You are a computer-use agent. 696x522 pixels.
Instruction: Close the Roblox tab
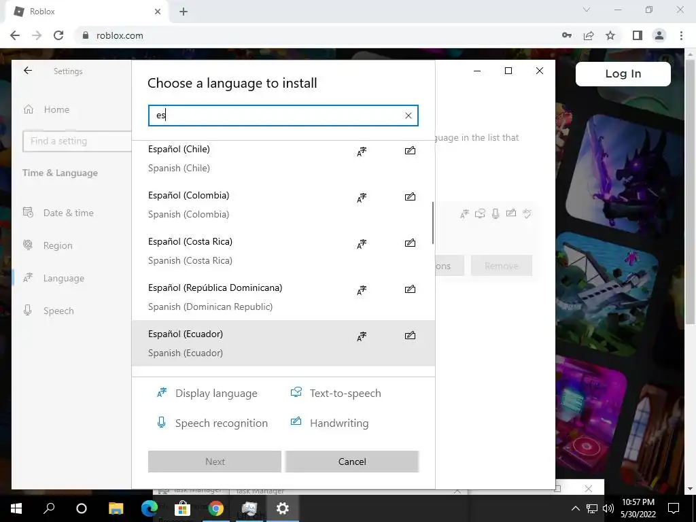pyautogui.click(x=158, y=12)
